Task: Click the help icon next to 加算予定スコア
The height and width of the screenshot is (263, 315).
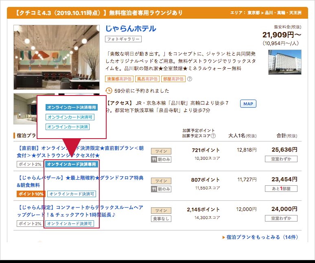Action: [213, 136]
